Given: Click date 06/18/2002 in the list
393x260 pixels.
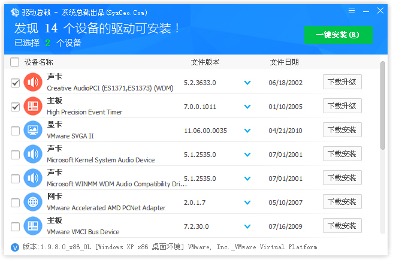Looking at the screenshot, I should coord(286,83).
